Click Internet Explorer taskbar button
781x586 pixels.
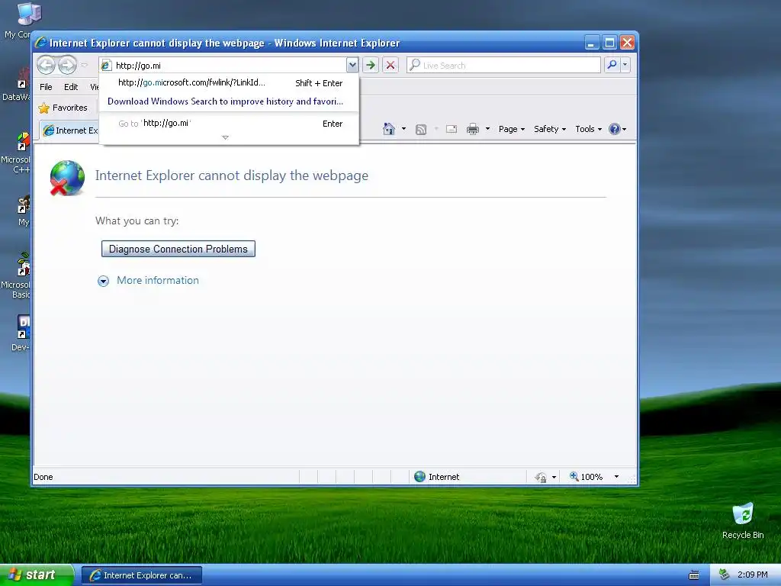[x=141, y=575]
